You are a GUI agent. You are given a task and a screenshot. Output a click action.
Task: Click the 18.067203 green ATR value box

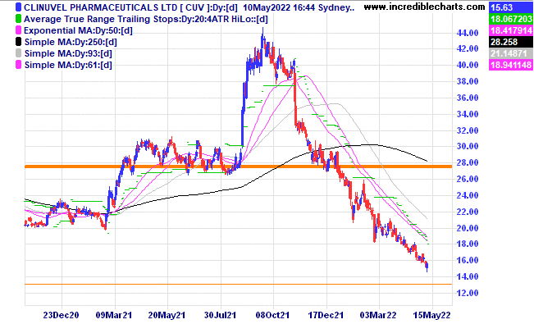pyautogui.click(x=511, y=19)
